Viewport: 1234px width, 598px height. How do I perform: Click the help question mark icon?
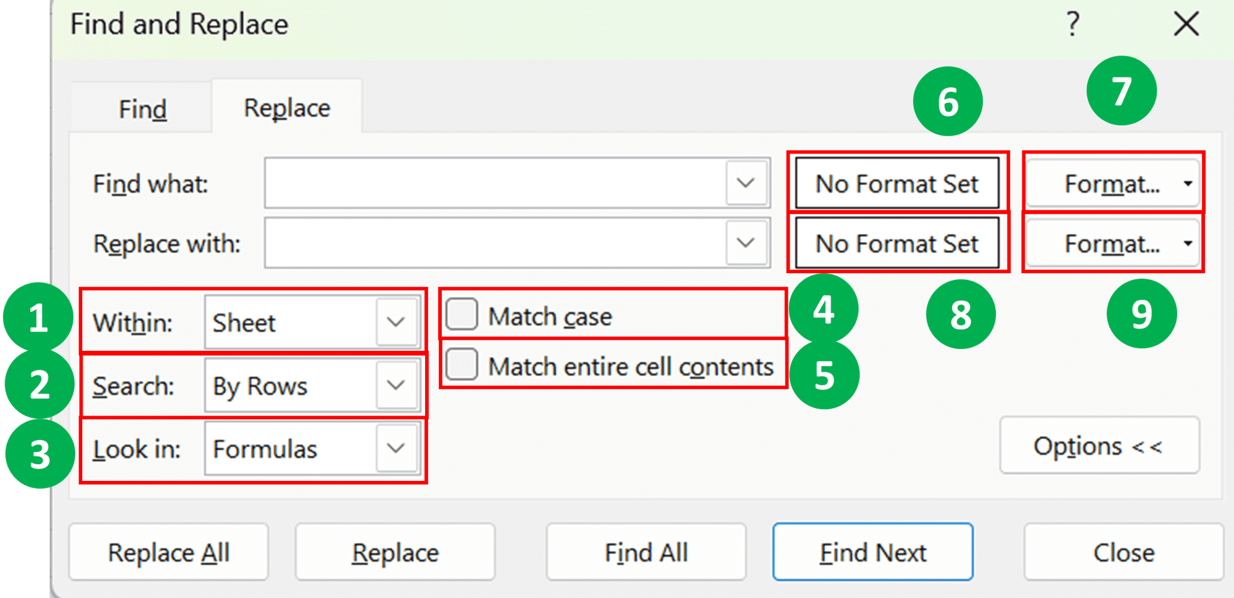click(1073, 25)
